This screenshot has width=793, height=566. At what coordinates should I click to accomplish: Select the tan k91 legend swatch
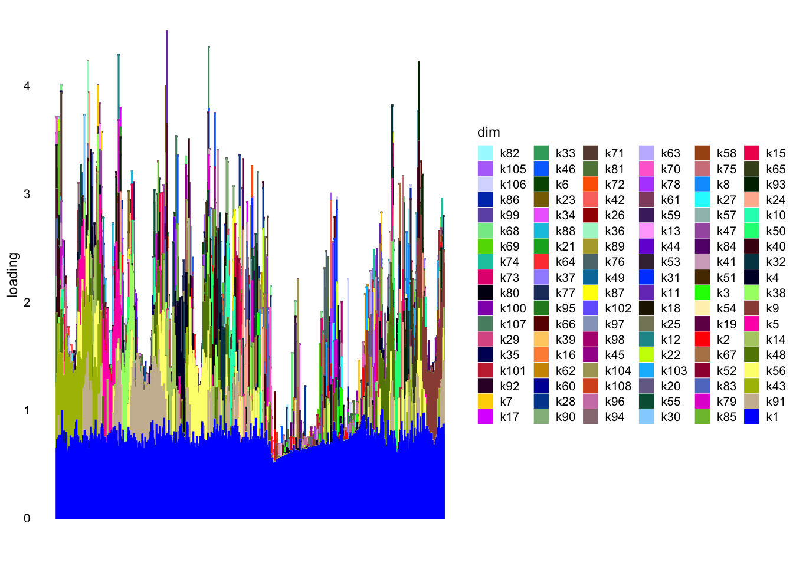point(751,402)
